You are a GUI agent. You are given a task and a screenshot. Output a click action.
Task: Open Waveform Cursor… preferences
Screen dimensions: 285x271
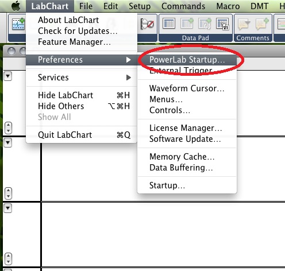point(187,88)
